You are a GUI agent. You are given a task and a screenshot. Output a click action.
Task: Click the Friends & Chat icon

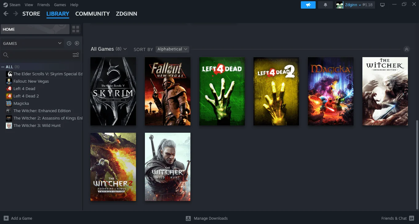(x=412, y=218)
